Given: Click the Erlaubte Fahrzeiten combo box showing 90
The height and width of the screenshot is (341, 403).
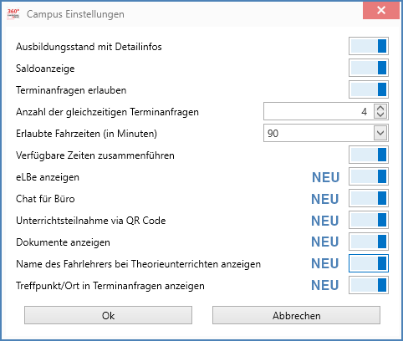Looking at the screenshot, I should pos(326,133).
